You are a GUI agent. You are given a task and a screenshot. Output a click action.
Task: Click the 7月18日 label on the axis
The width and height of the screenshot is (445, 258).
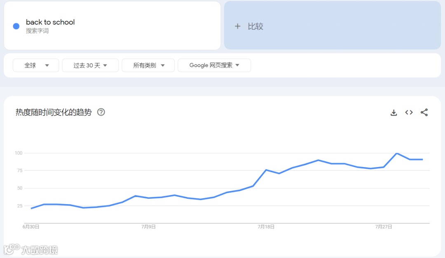pyautogui.click(x=266, y=227)
